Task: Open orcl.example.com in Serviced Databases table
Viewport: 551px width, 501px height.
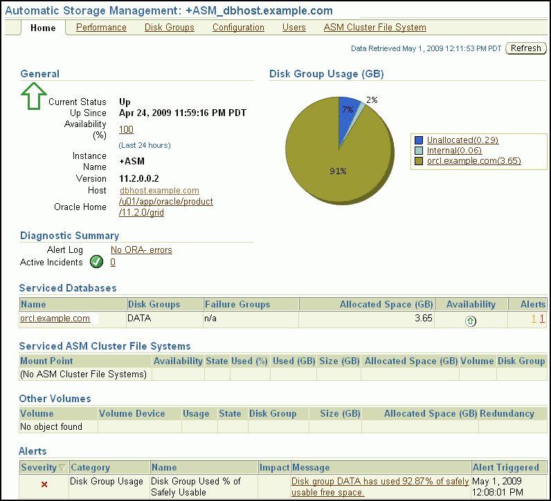Action: tap(55, 319)
